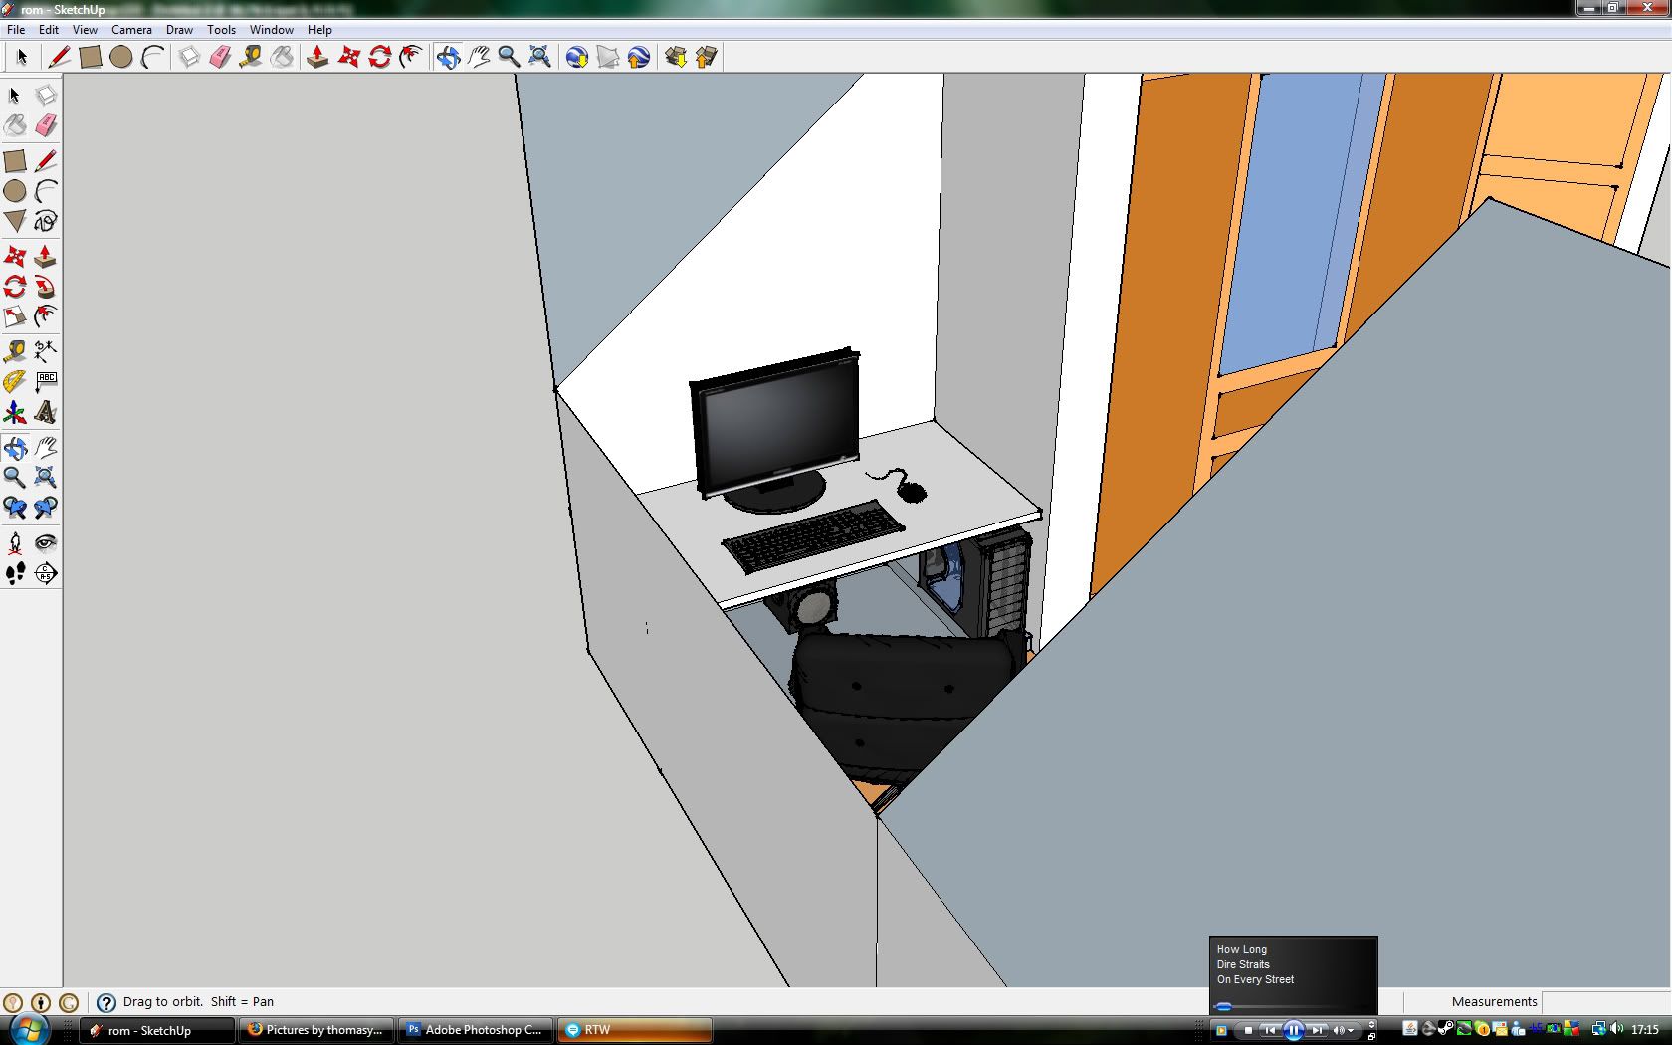Click the Get Models box icon
This screenshot has width=1672, height=1045.
[x=676, y=57]
